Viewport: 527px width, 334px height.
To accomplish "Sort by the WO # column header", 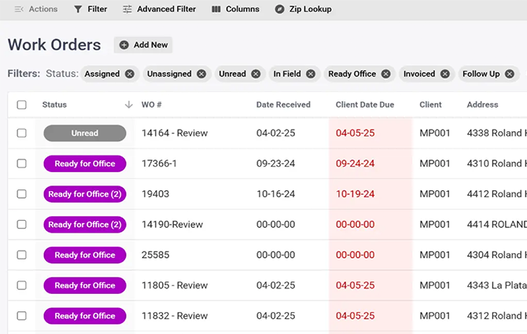I will (151, 105).
